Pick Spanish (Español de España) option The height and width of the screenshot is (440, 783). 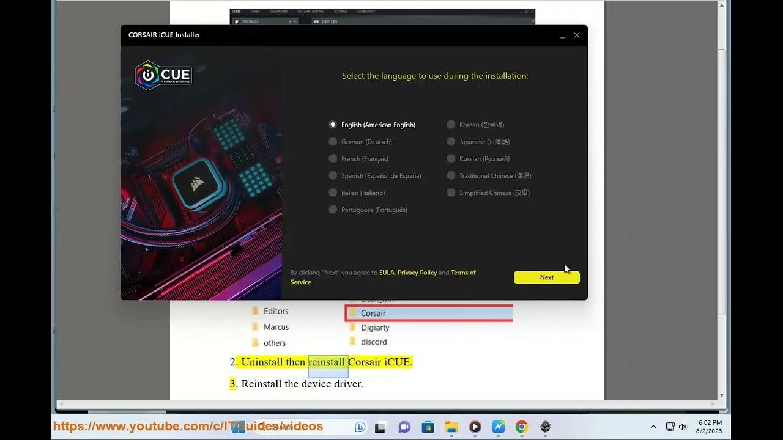click(x=375, y=176)
